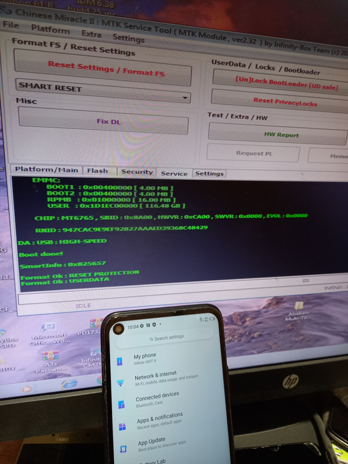The image size is (348, 464).
Task: Click the SmartInfo : 0x825657 line
Action: click(x=63, y=264)
